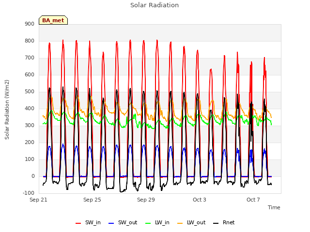Click the 600 y-axis tick label
The height and width of the screenshot is (232, 310).
[x=30, y=75]
